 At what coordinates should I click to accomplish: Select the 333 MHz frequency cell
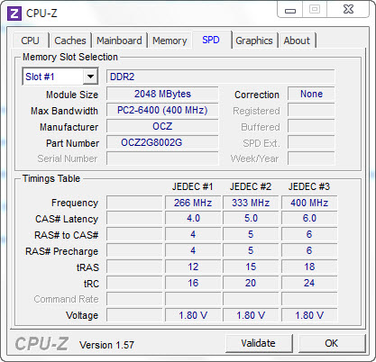coord(251,203)
